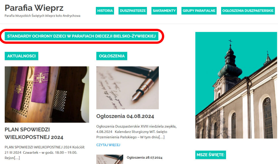Open the DUSZPASTERZE menu item
Viewport: 278px width, 164px height.
(x=133, y=11)
